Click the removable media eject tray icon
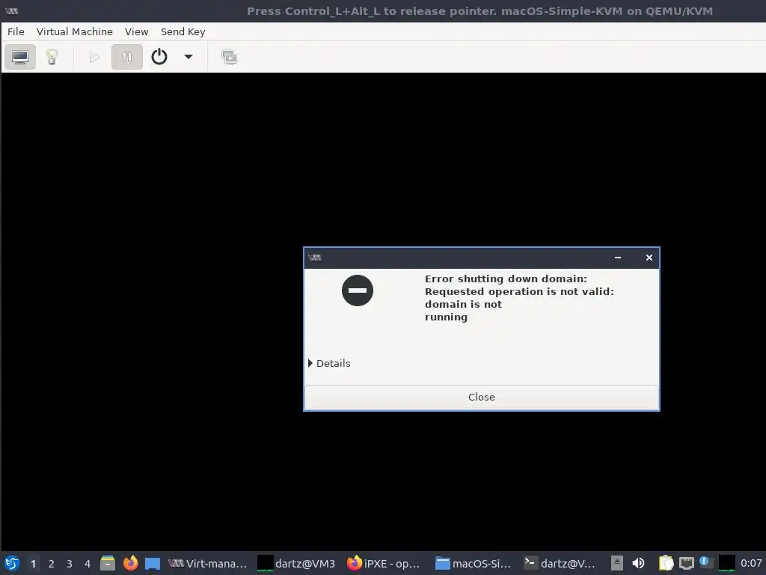 click(617, 563)
